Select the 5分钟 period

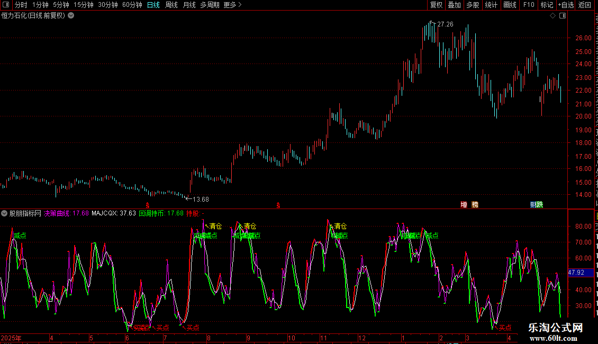click(61, 5)
